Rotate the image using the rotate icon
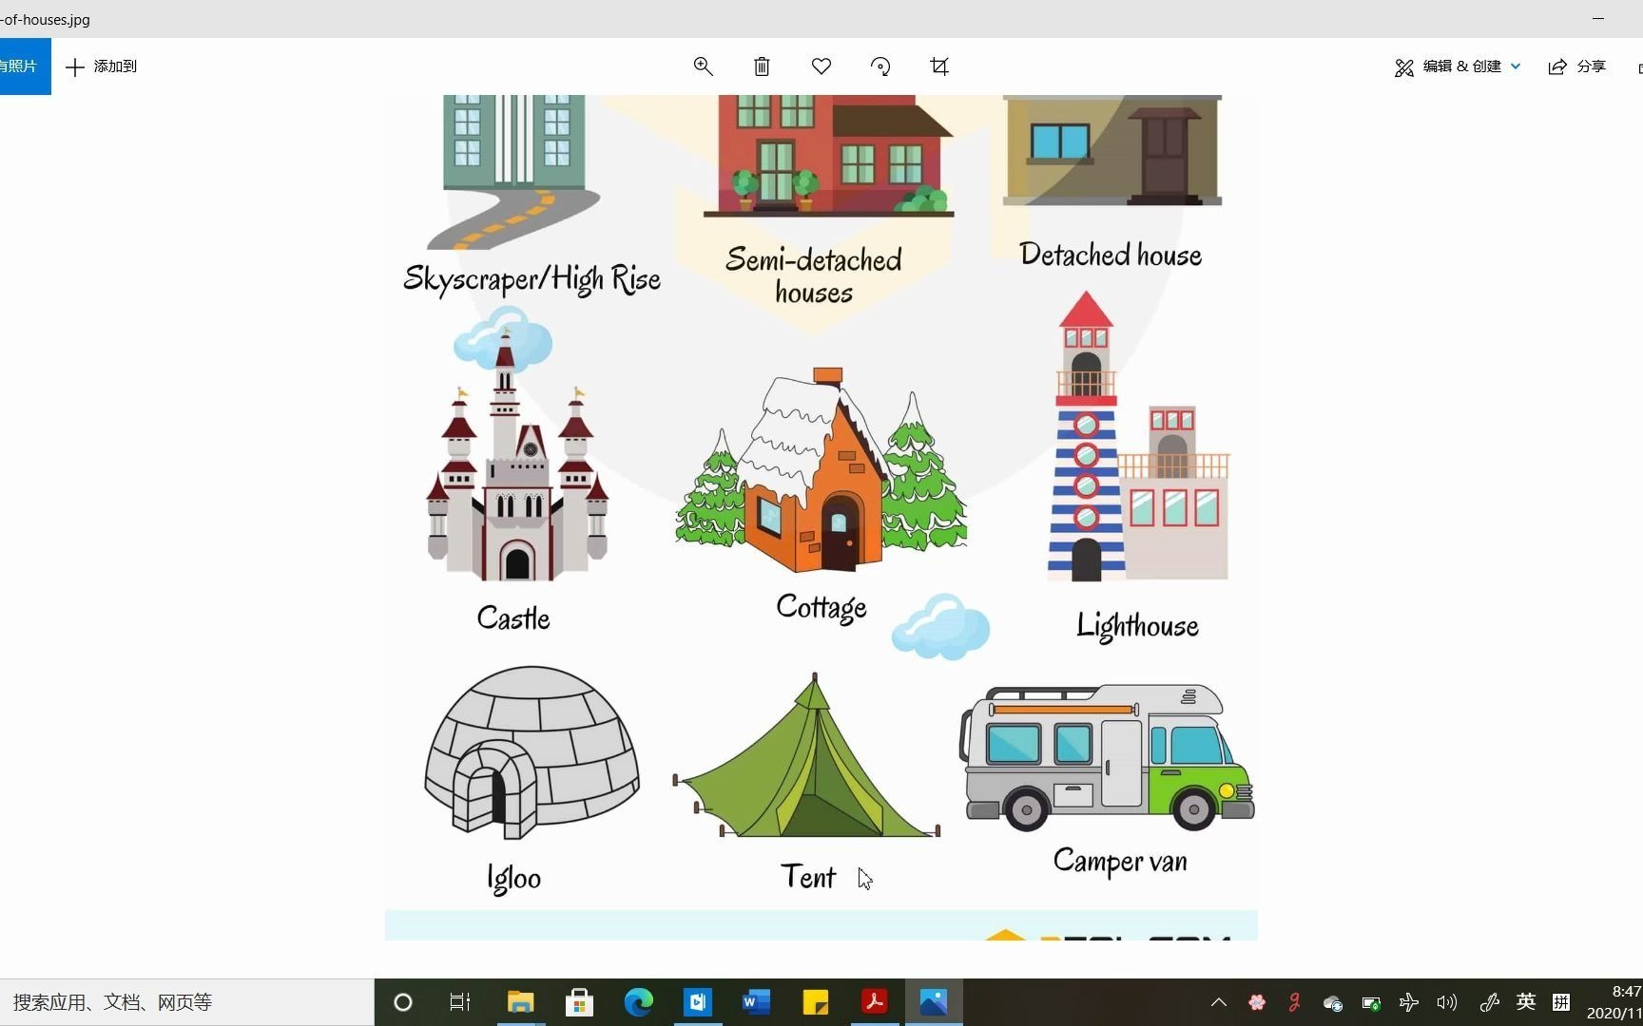 (880, 66)
